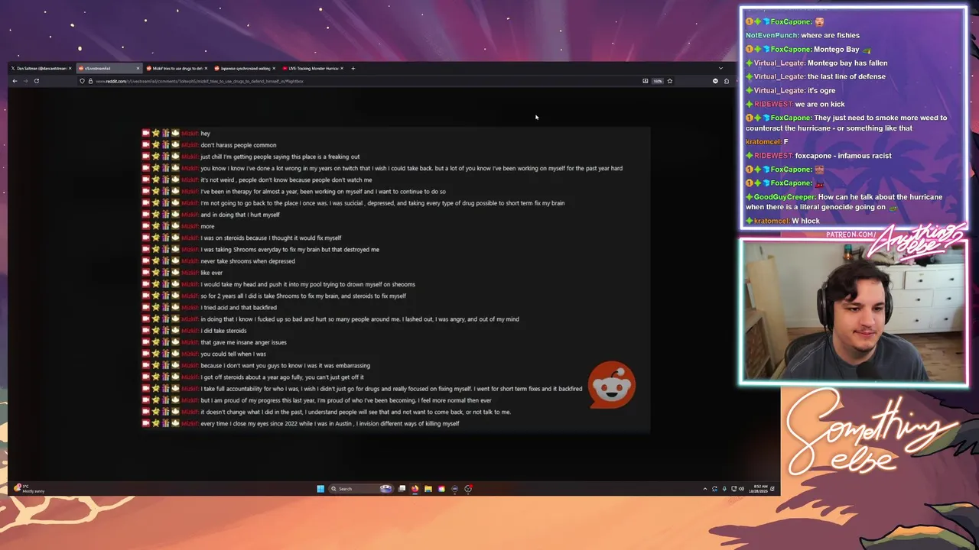Go back to the previous page
Screen dimensions: 979x550
pos(15,81)
